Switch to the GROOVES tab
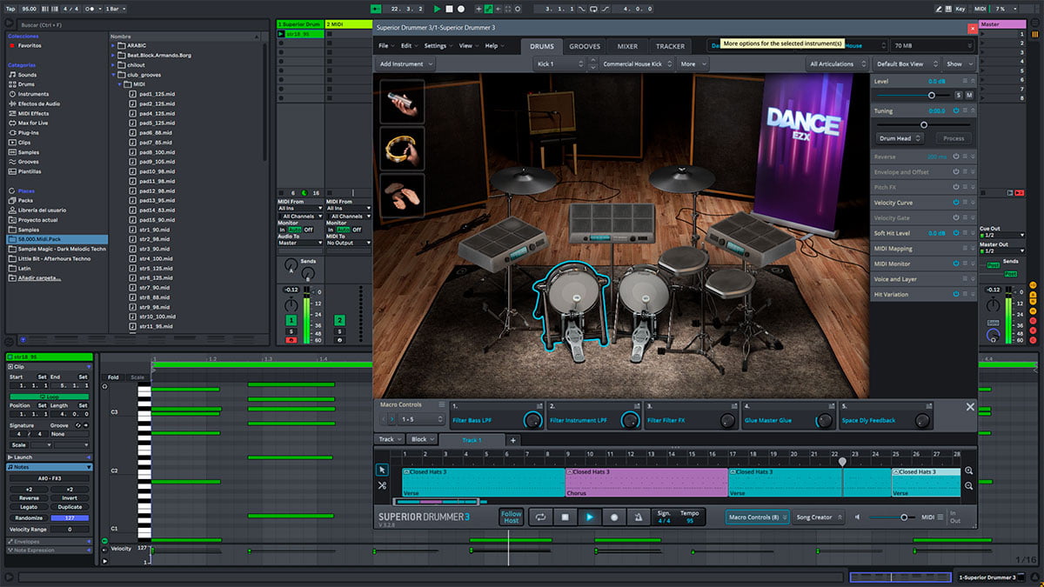 point(585,46)
